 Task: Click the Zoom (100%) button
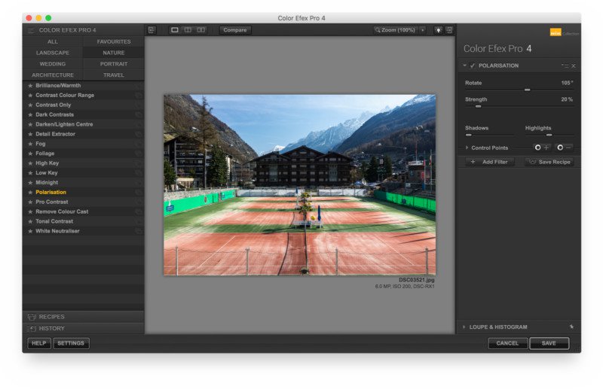[396, 30]
